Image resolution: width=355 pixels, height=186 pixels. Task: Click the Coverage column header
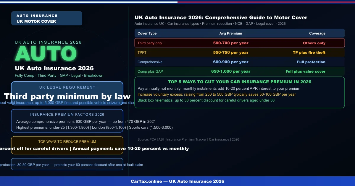(317, 33)
